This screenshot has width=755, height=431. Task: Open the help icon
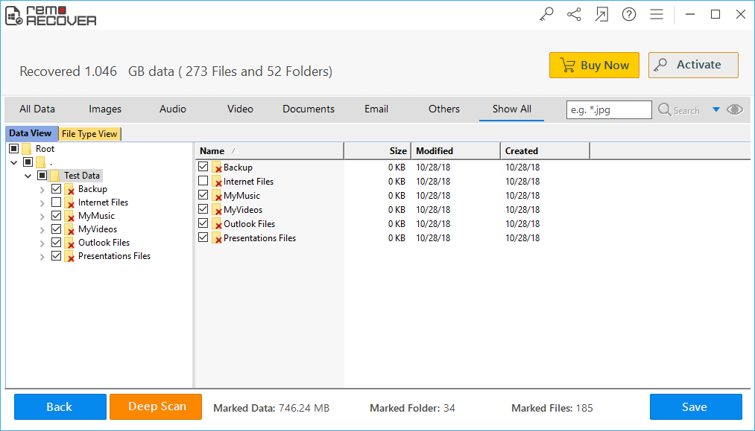tap(629, 13)
